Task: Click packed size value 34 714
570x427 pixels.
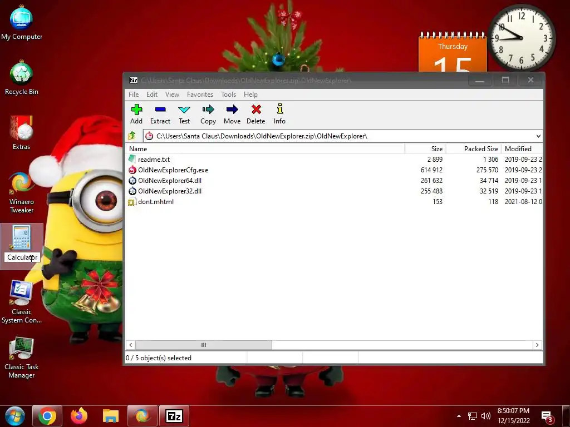Action: 489,181
